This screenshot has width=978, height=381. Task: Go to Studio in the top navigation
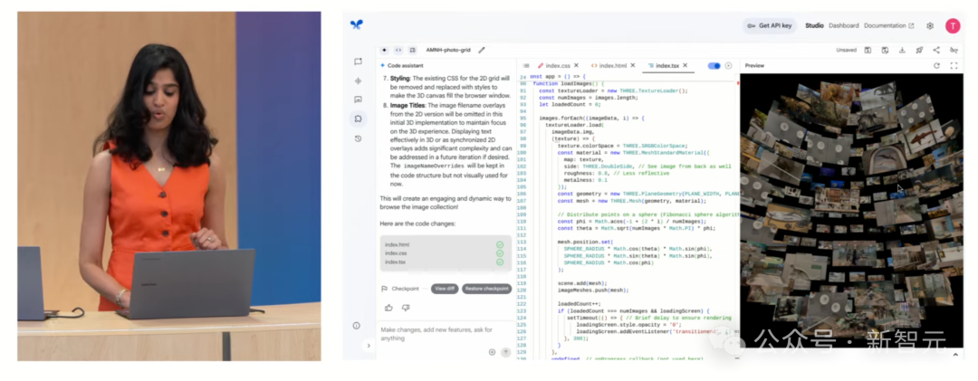pos(814,25)
